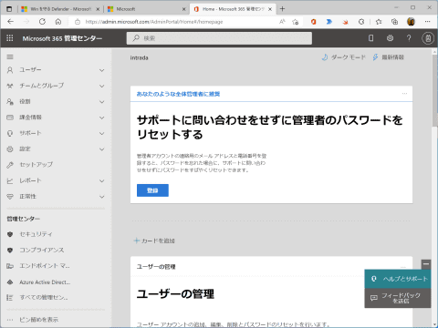Open the mobile app icon in header
Screen dimensions: 438x328
point(370,38)
